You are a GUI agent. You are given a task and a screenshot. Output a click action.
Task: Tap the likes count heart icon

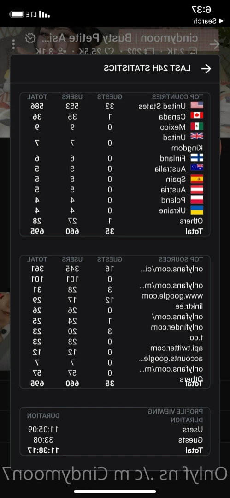coord(109,51)
